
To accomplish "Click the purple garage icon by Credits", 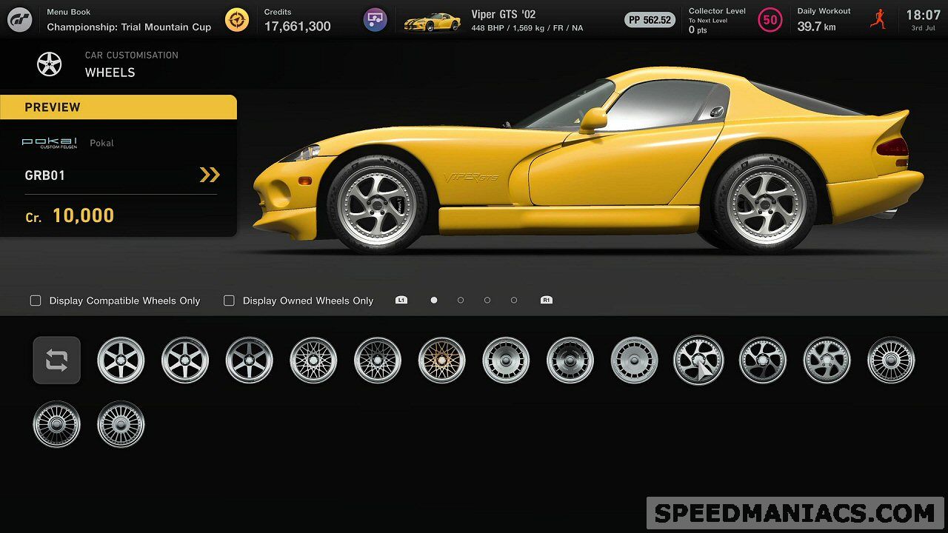I will [375, 20].
